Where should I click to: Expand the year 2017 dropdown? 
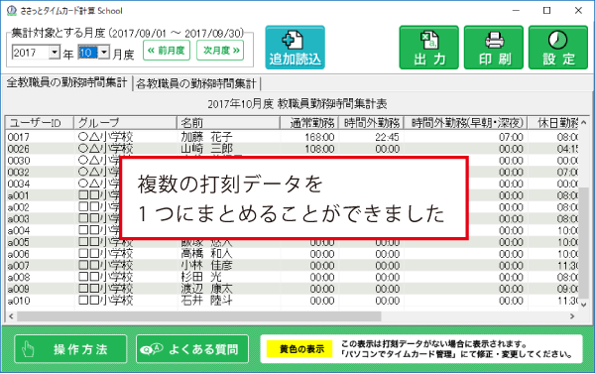[55, 52]
